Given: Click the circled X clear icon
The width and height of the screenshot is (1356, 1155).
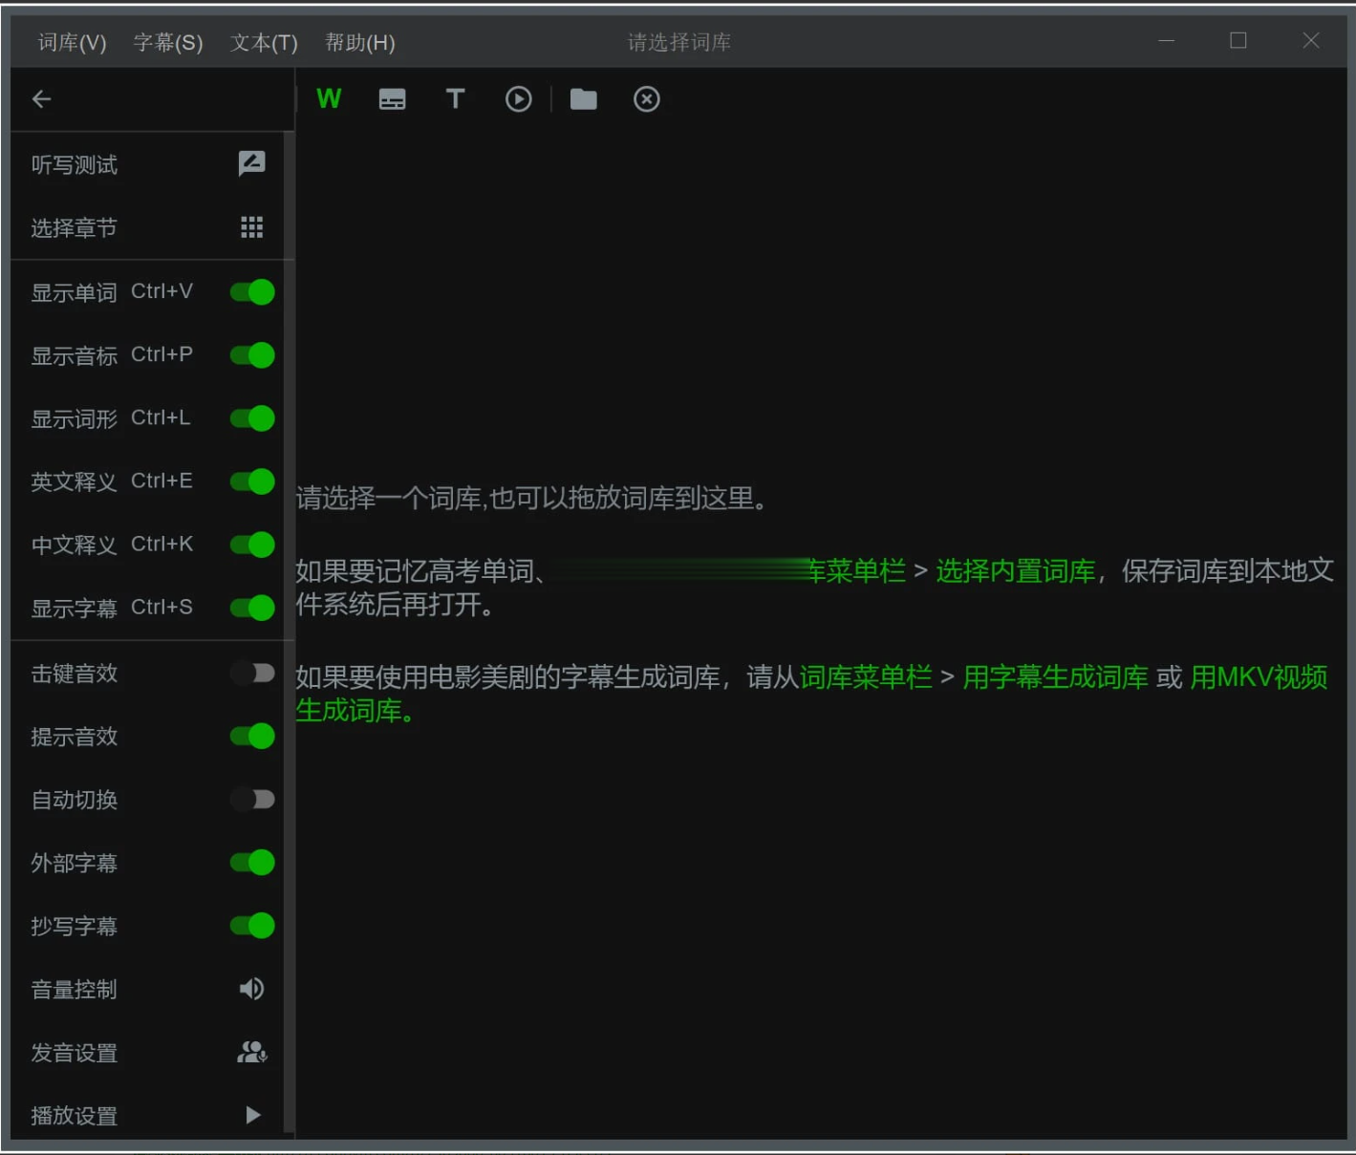Looking at the screenshot, I should (x=647, y=99).
